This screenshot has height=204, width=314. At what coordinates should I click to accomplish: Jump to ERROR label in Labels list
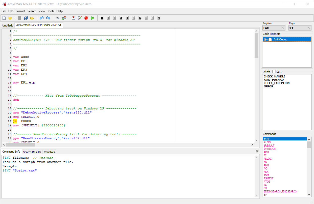pyautogui.click(x=268, y=86)
